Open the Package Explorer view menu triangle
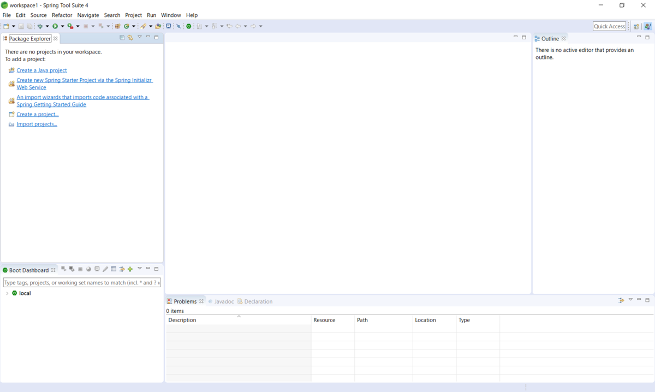This screenshot has height=392, width=655. pos(140,37)
